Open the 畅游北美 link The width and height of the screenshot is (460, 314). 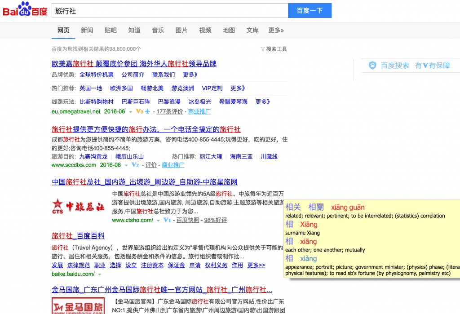pyautogui.click(x=152, y=88)
